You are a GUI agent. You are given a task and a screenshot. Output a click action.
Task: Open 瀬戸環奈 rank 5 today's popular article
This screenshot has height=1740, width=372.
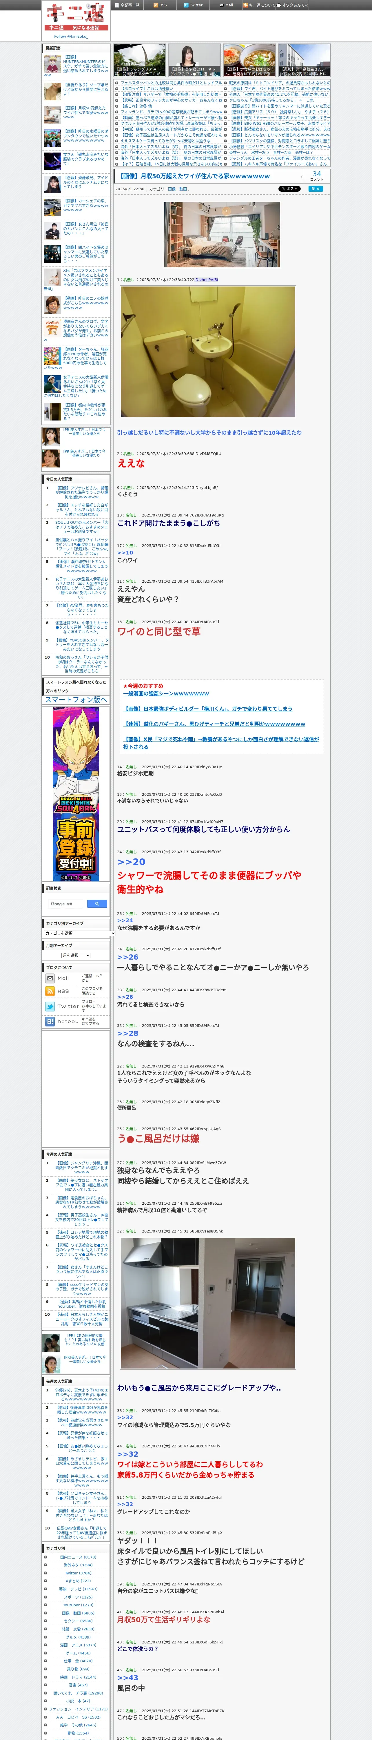click(81, 566)
